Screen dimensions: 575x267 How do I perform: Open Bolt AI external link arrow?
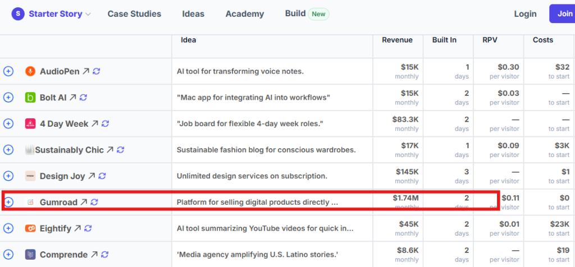[72, 98]
